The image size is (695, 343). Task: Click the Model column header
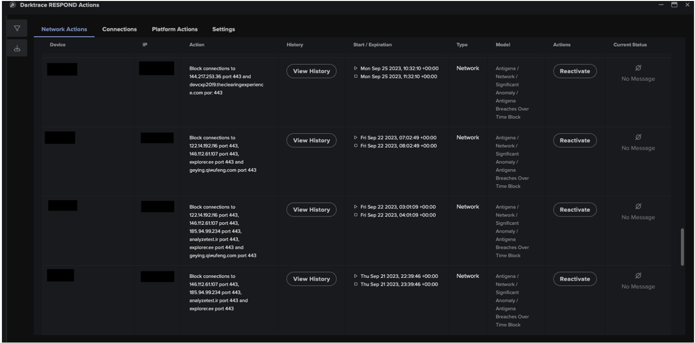pyautogui.click(x=503, y=45)
